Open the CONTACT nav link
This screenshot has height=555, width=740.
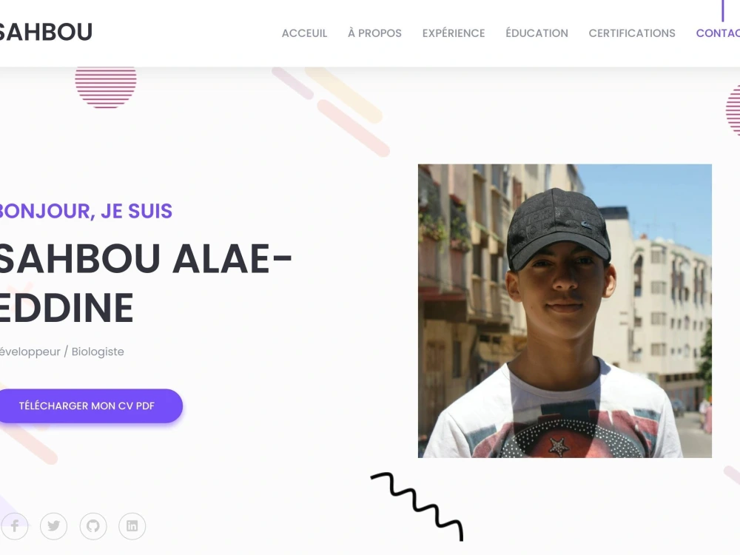718,33
